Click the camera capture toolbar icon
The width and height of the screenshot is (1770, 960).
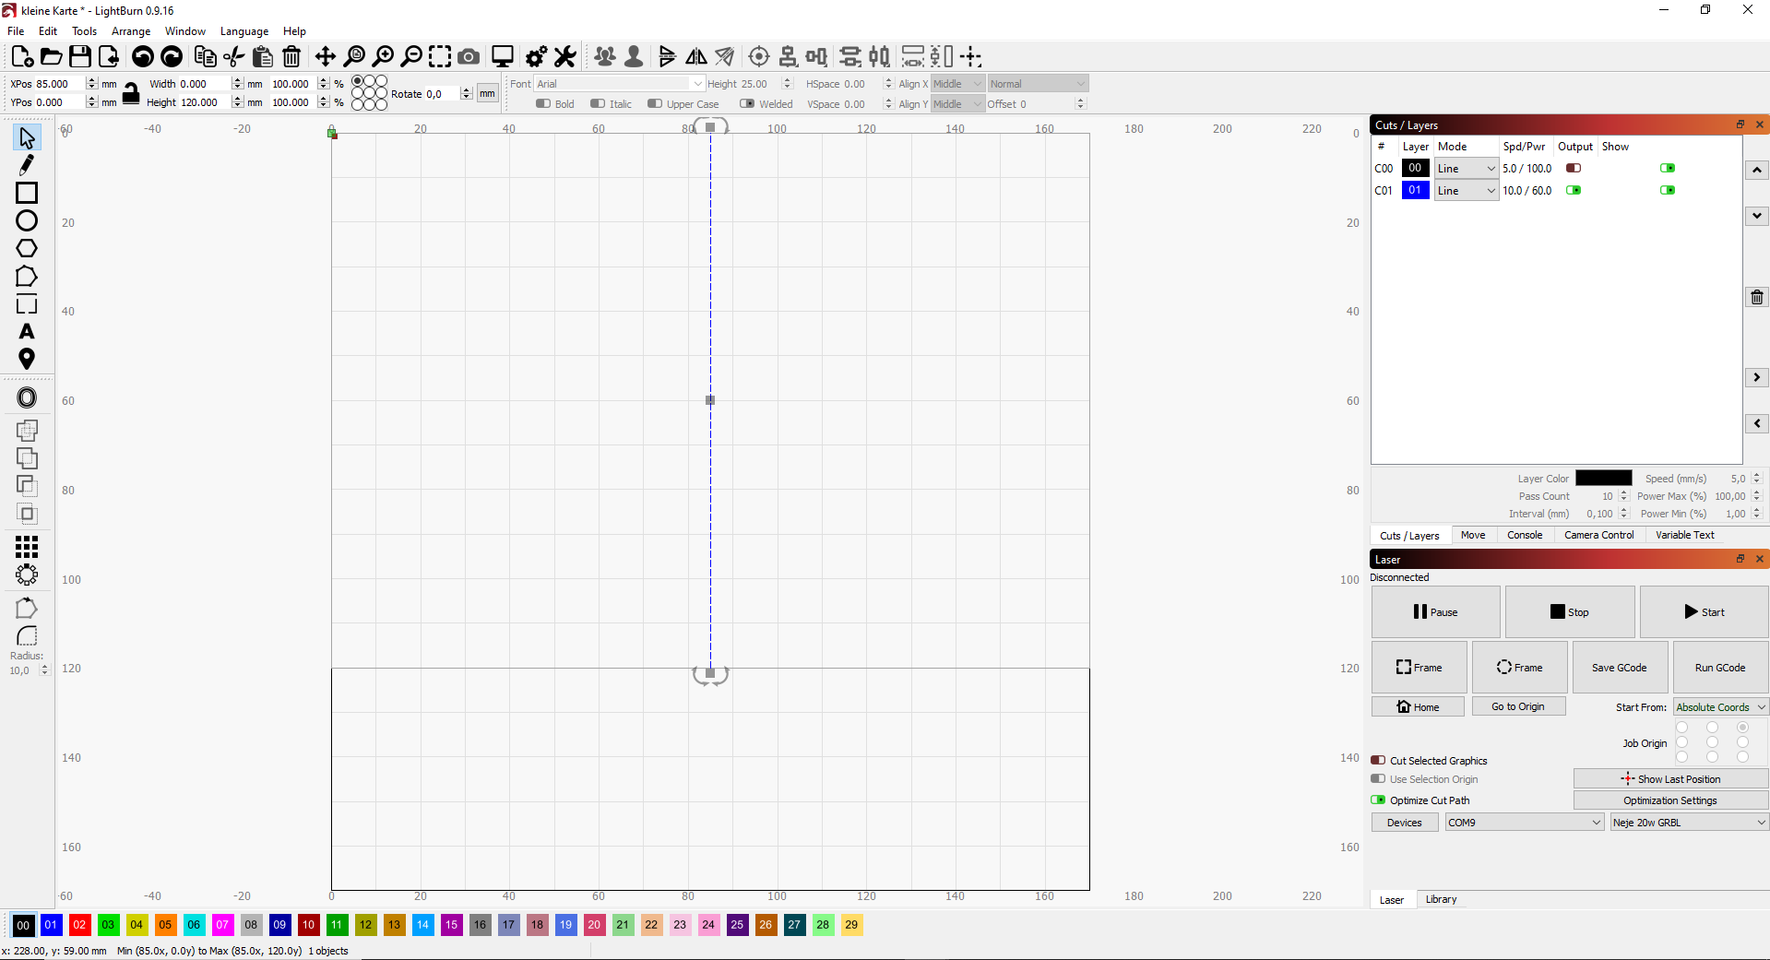(x=469, y=56)
